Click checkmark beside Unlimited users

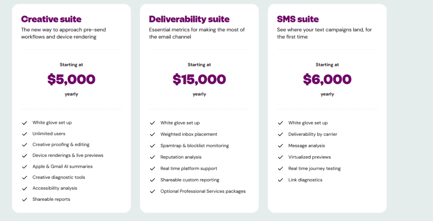(25, 134)
